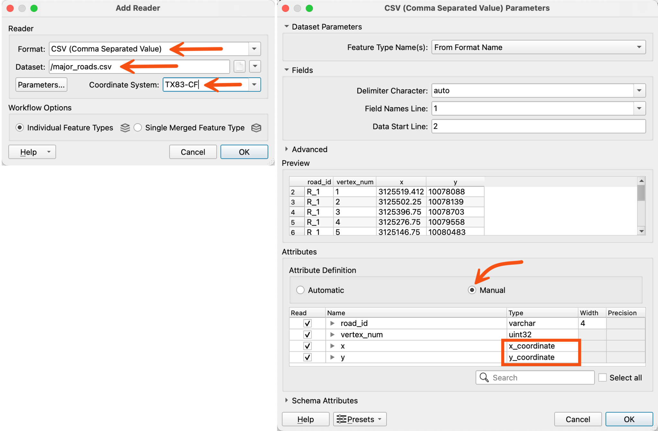Screen dimensions: 658x431
Task: Click Help in the CSV Parameters window
Action: coord(306,419)
